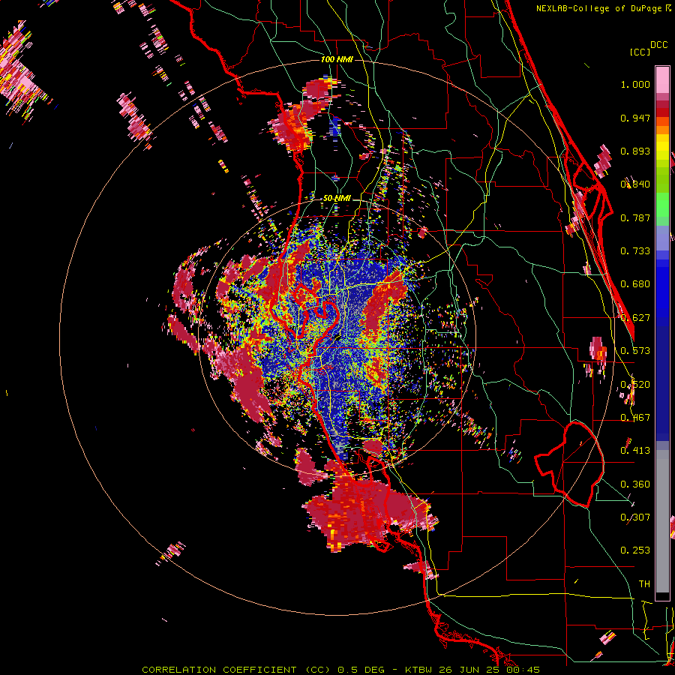Click the 00:45 timestamp

[523, 670]
